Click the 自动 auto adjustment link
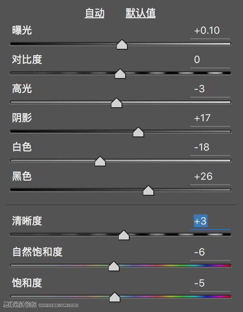The height and width of the screenshot is (312, 243). click(x=95, y=13)
